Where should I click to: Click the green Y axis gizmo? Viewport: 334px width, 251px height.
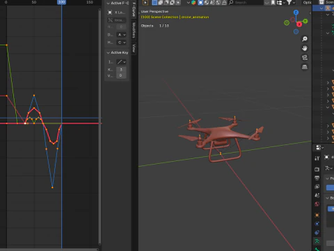pos(305,21)
